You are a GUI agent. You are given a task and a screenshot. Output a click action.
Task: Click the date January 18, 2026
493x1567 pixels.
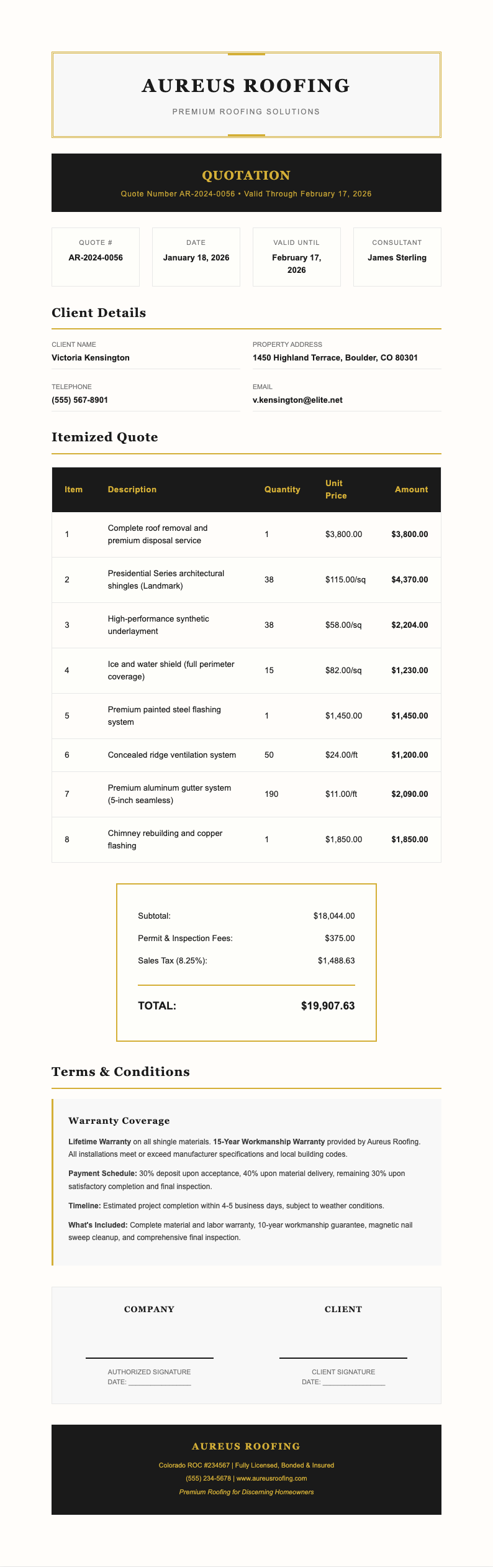point(196,257)
